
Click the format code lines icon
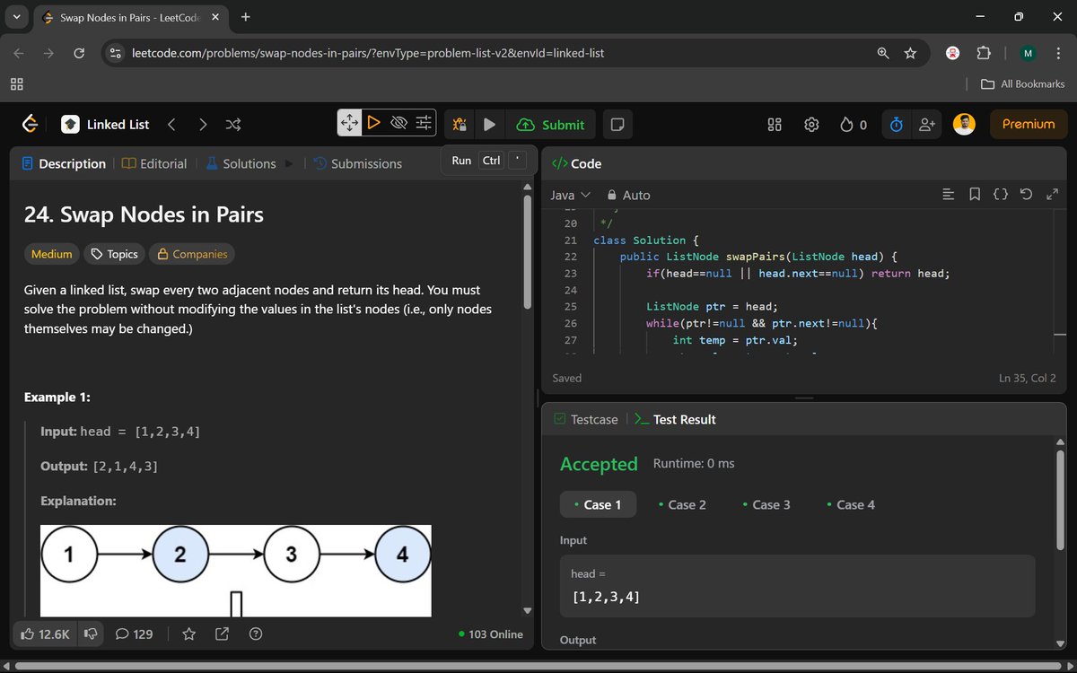[948, 195]
